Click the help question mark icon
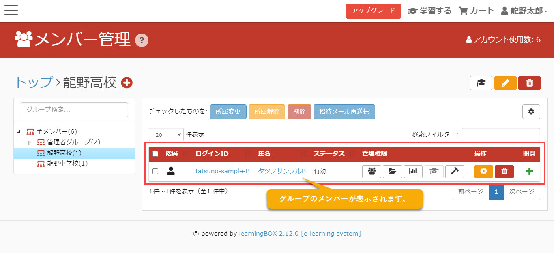Screen dimensions: 554x253 (142, 40)
